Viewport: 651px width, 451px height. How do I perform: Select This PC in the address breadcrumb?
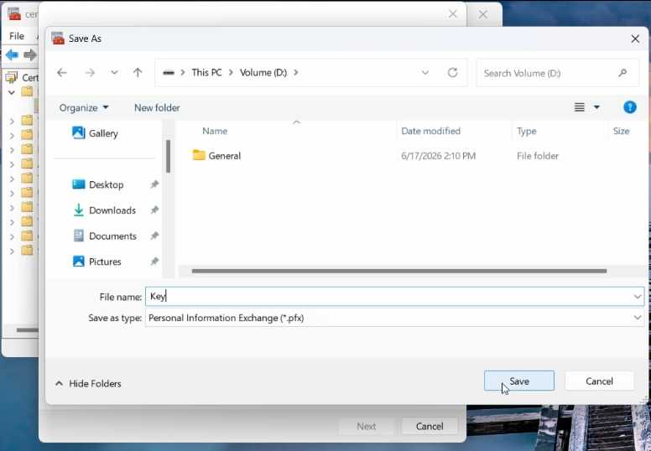click(x=206, y=73)
